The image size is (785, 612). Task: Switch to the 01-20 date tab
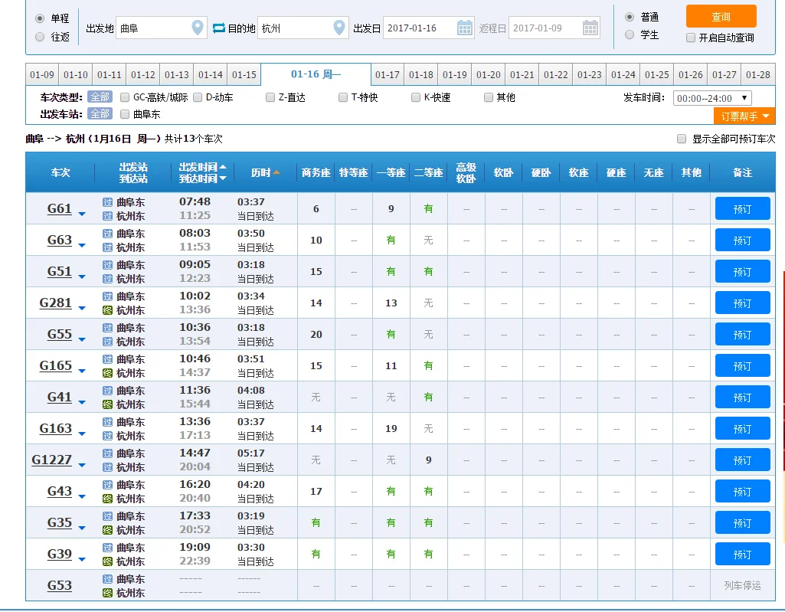tap(489, 75)
